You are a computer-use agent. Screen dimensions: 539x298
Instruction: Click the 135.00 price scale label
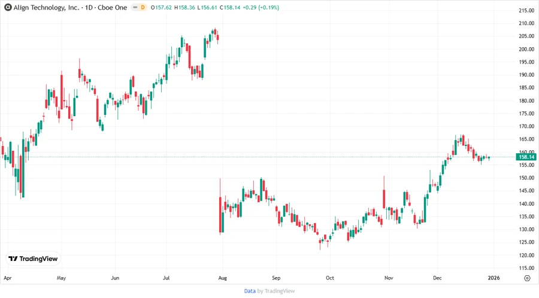click(x=526, y=217)
